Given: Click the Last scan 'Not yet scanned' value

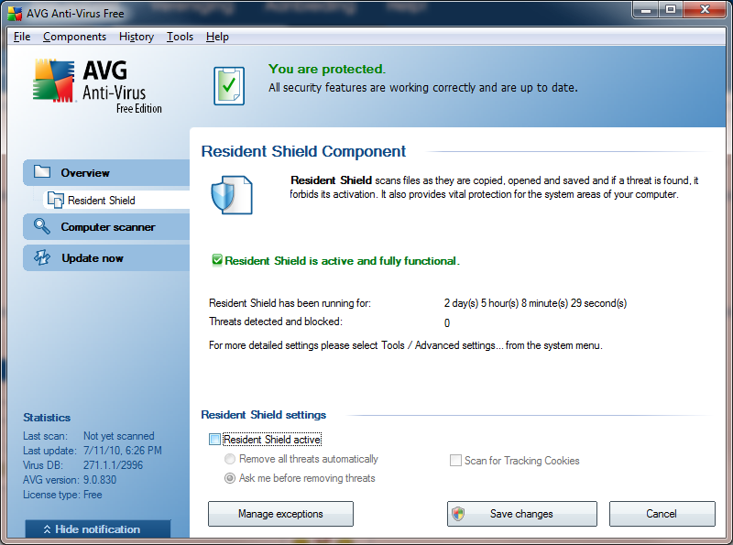Looking at the screenshot, I should point(119,436).
